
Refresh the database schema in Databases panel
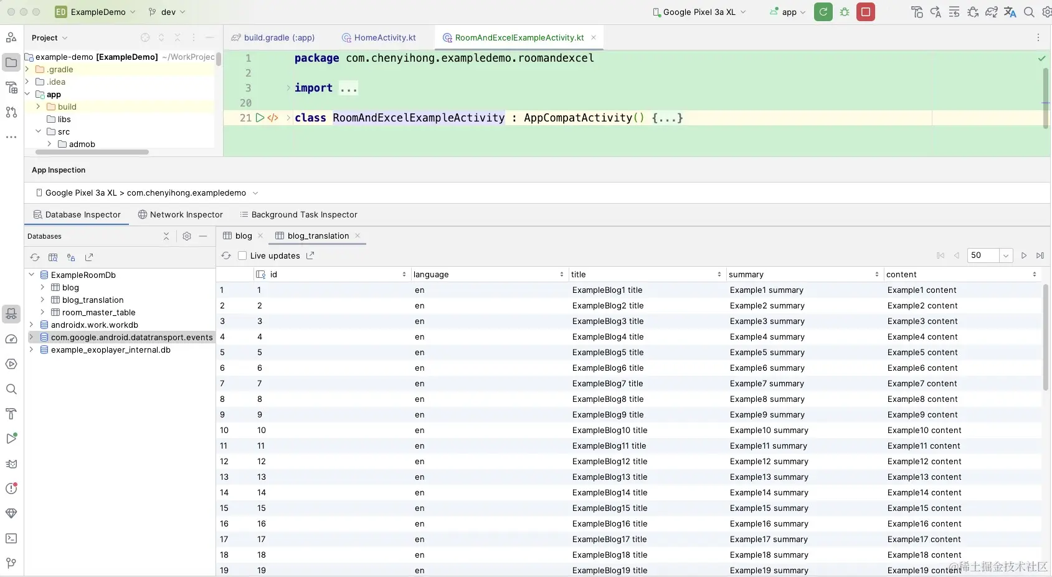[35, 257]
